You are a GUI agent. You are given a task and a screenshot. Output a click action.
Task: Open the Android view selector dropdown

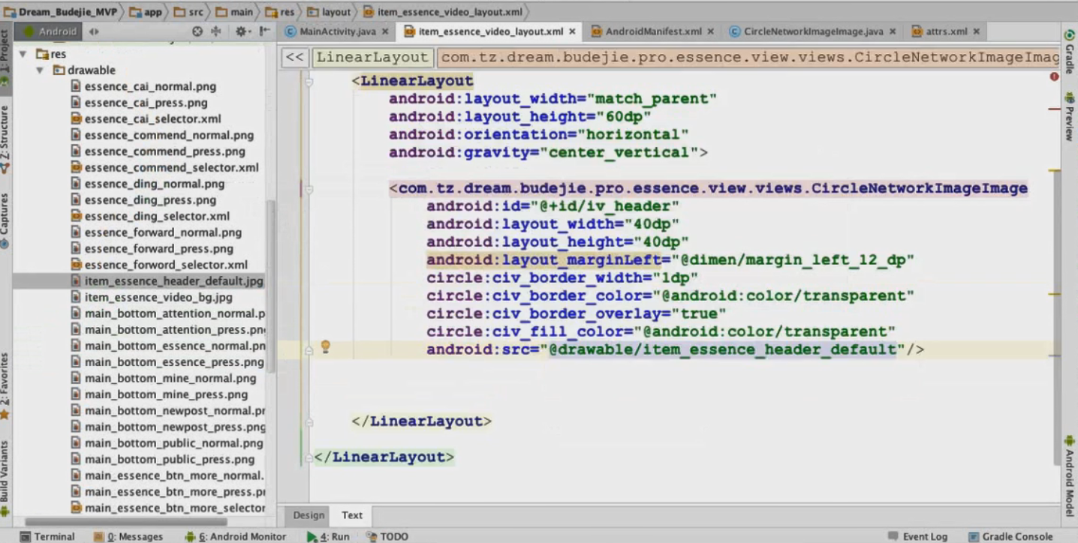pos(59,31)
